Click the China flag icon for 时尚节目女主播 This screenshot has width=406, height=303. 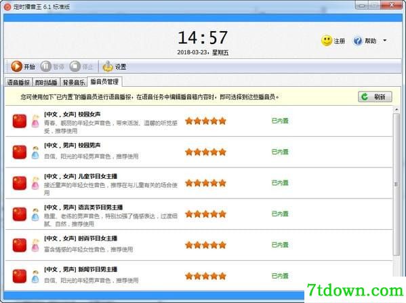pos(20,245)
